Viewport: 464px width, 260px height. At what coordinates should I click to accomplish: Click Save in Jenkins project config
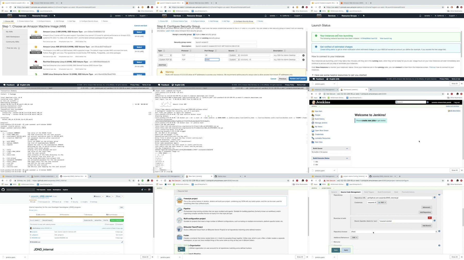coord(336,250)
